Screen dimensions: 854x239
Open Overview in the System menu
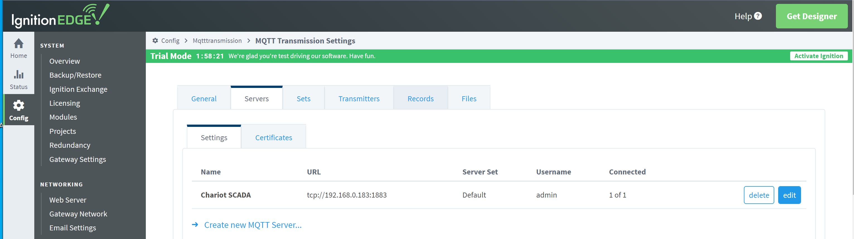[65, 61]
